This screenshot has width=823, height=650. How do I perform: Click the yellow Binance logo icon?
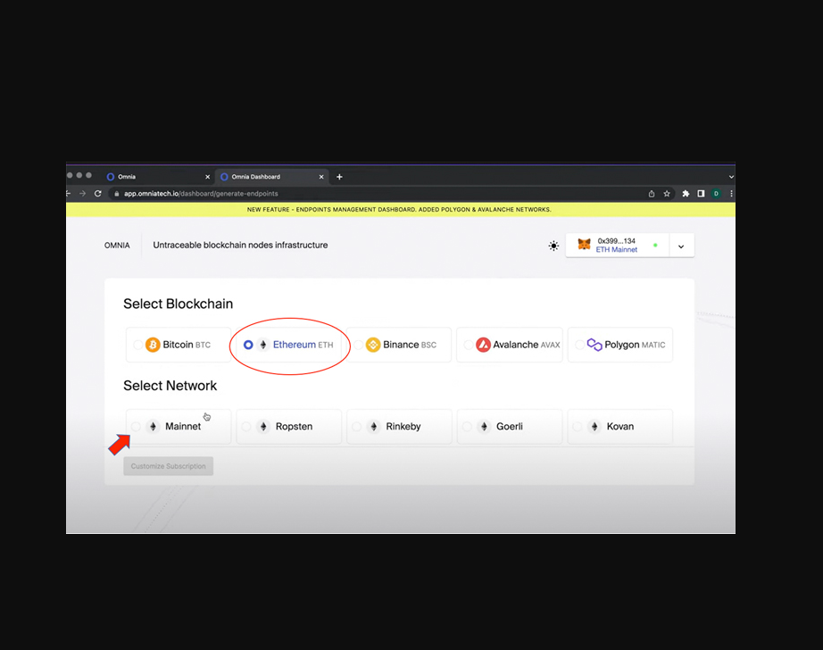[373, 345]
